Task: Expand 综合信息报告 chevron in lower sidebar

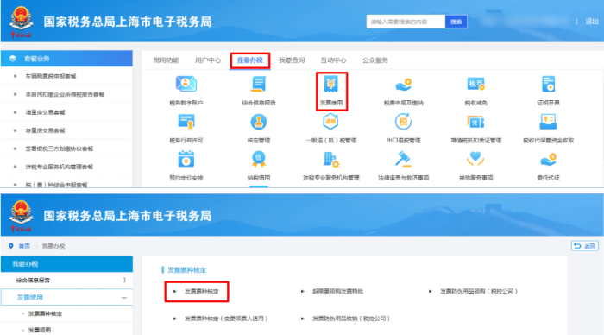Action: (x=124, y=281)
